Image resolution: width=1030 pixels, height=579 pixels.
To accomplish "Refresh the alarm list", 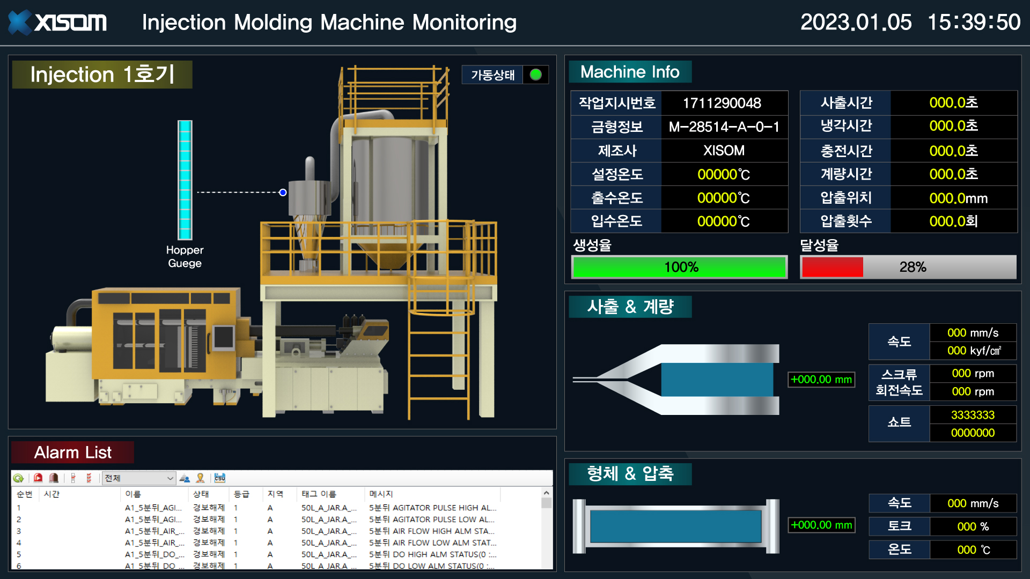I will pos(18,478).
